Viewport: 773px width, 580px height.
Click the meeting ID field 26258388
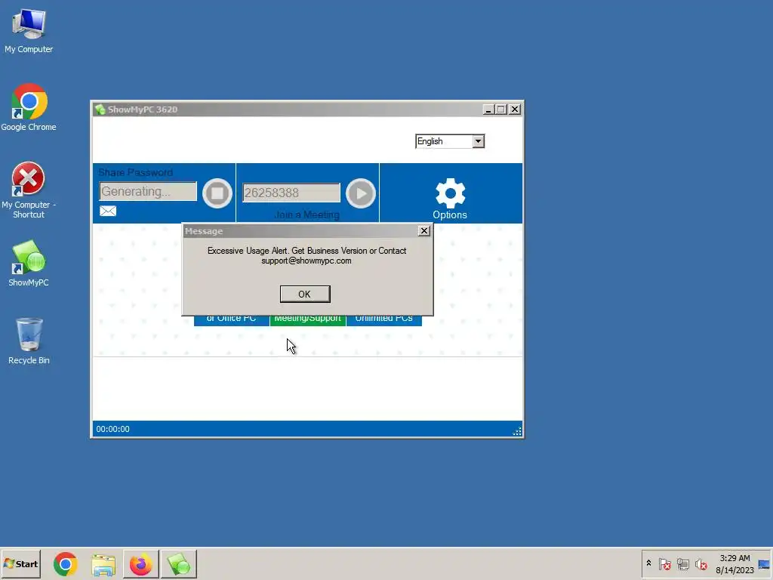coord(291,193)
